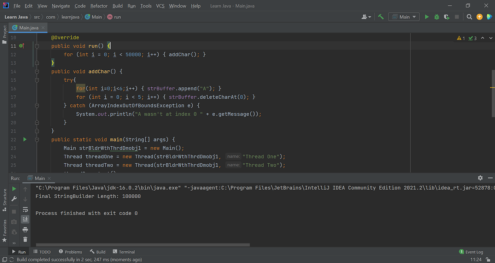Click the attach debugger bug icon in Run panel

click(x=14, y=232)
